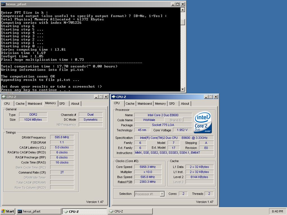
Task: Open Mainboard tab in right CPU-Z window
Action: pos(145,104)
